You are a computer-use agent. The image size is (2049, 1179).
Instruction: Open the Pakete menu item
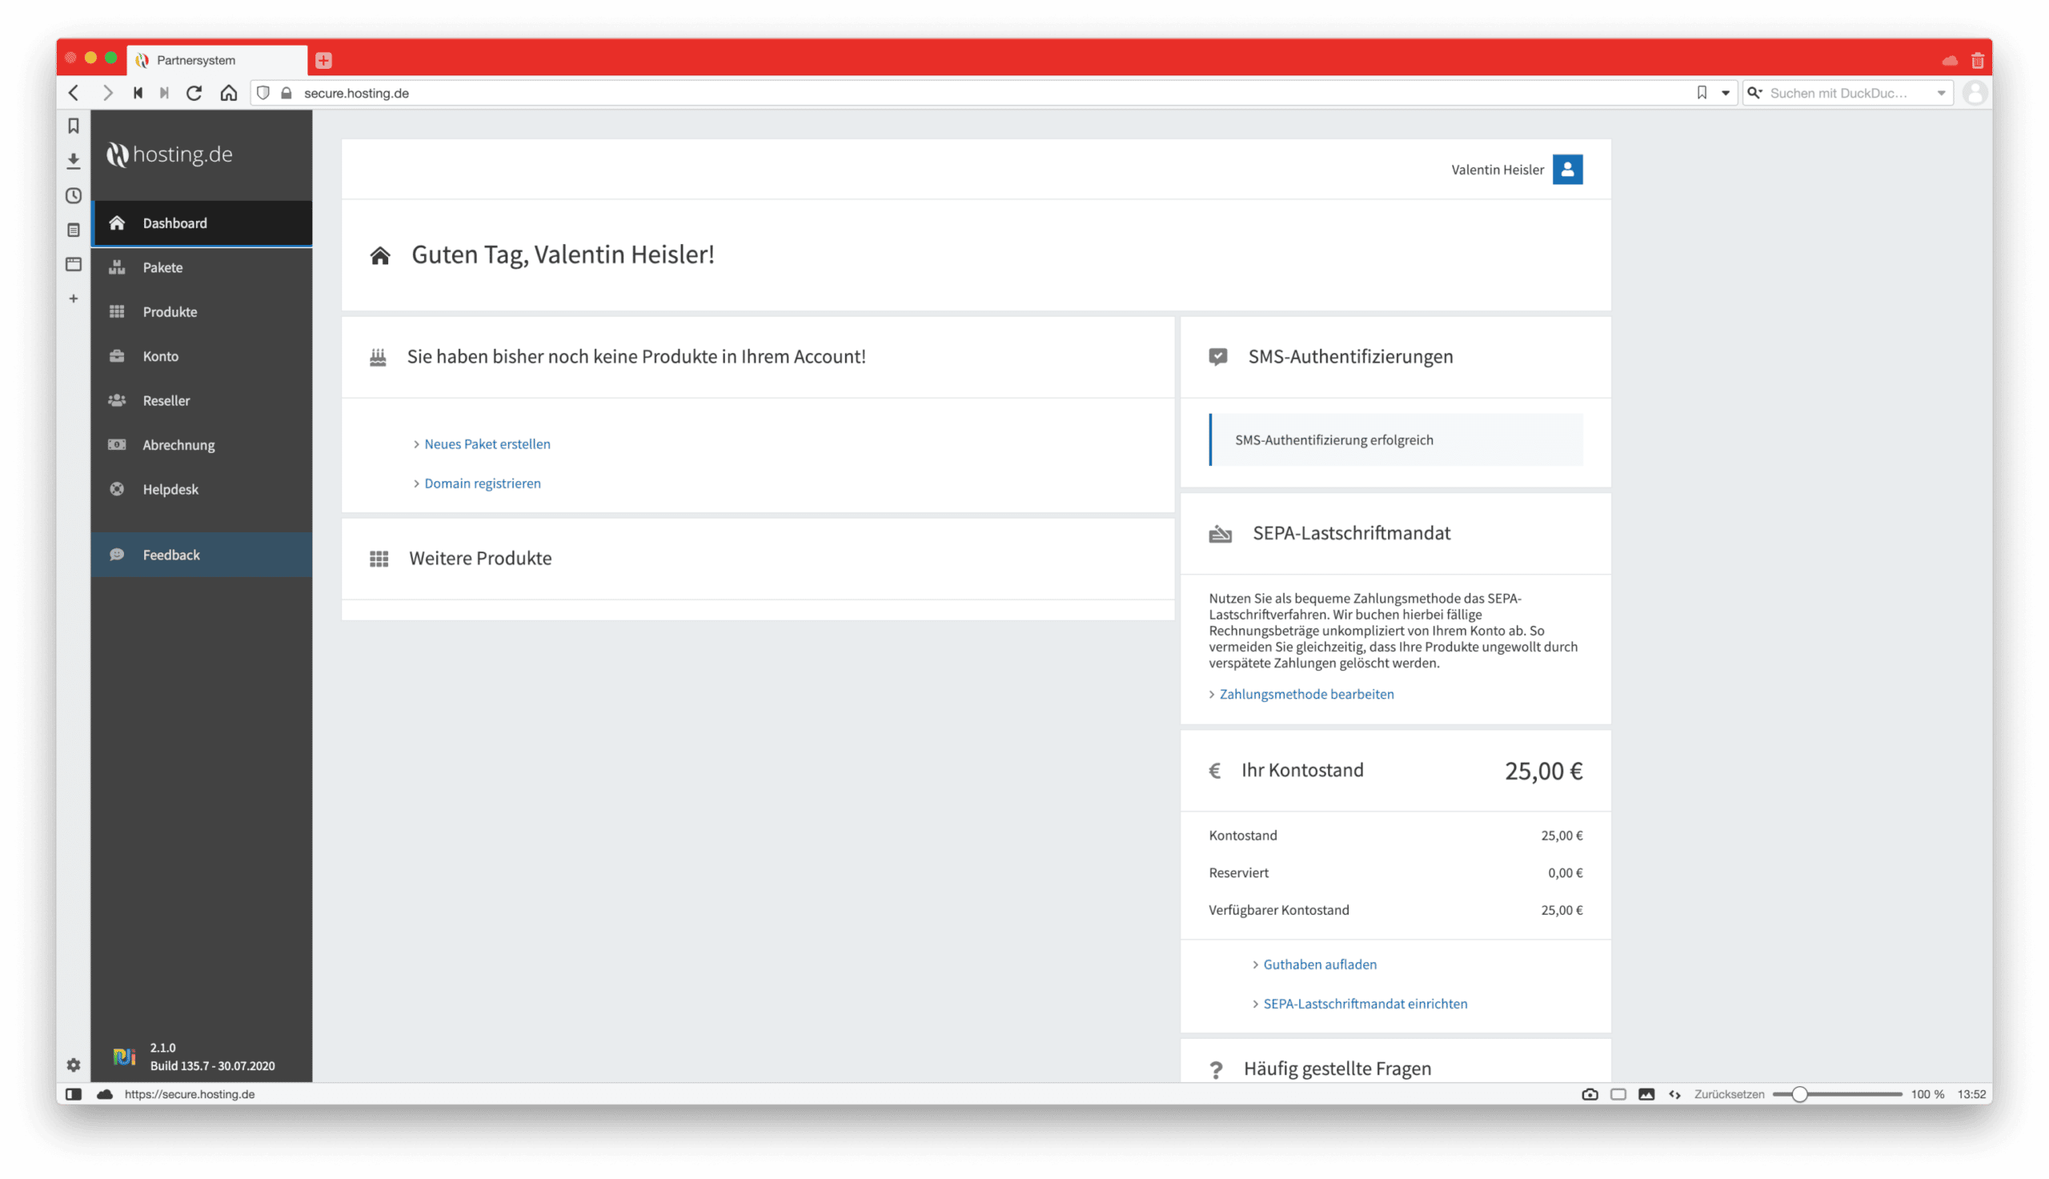[x=162, y=267]
